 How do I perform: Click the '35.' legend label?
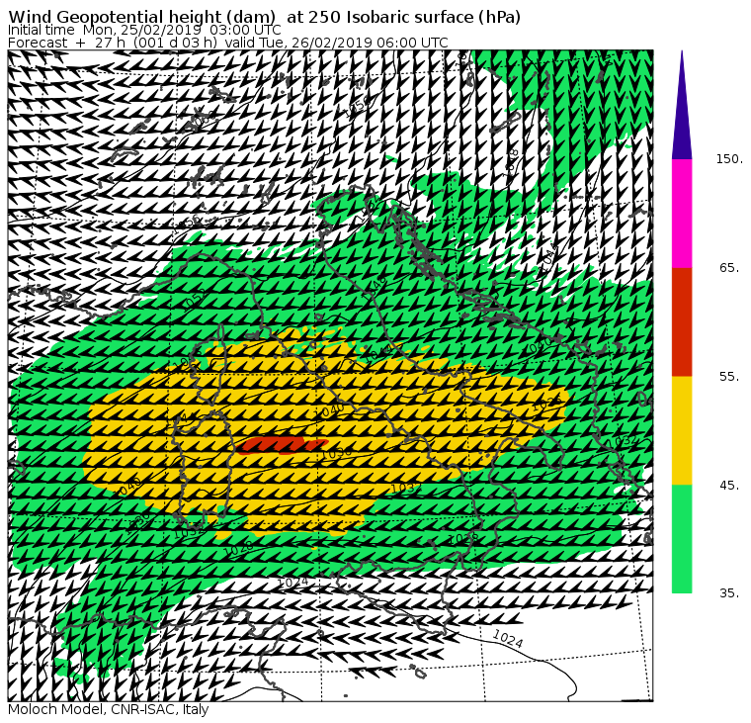tap(729, 593)
